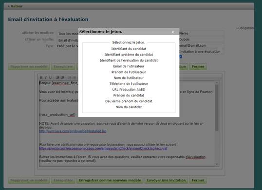Select the 'Nom de l'utilisateur' token
This screenshot has width=262, height=190.
129,78
